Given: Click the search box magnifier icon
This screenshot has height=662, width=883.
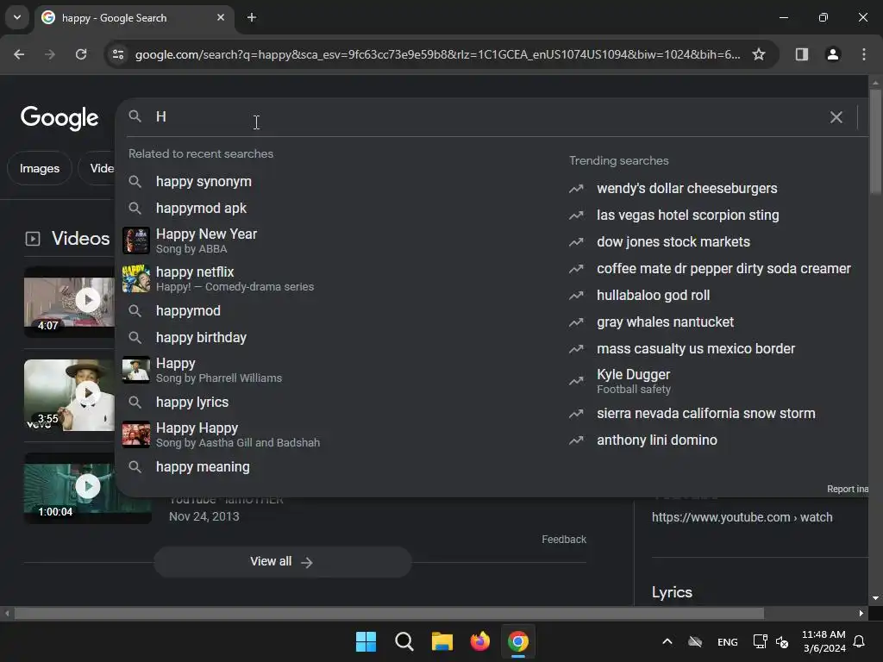Looking at the screenshot, I should click(x=135, y=116).
